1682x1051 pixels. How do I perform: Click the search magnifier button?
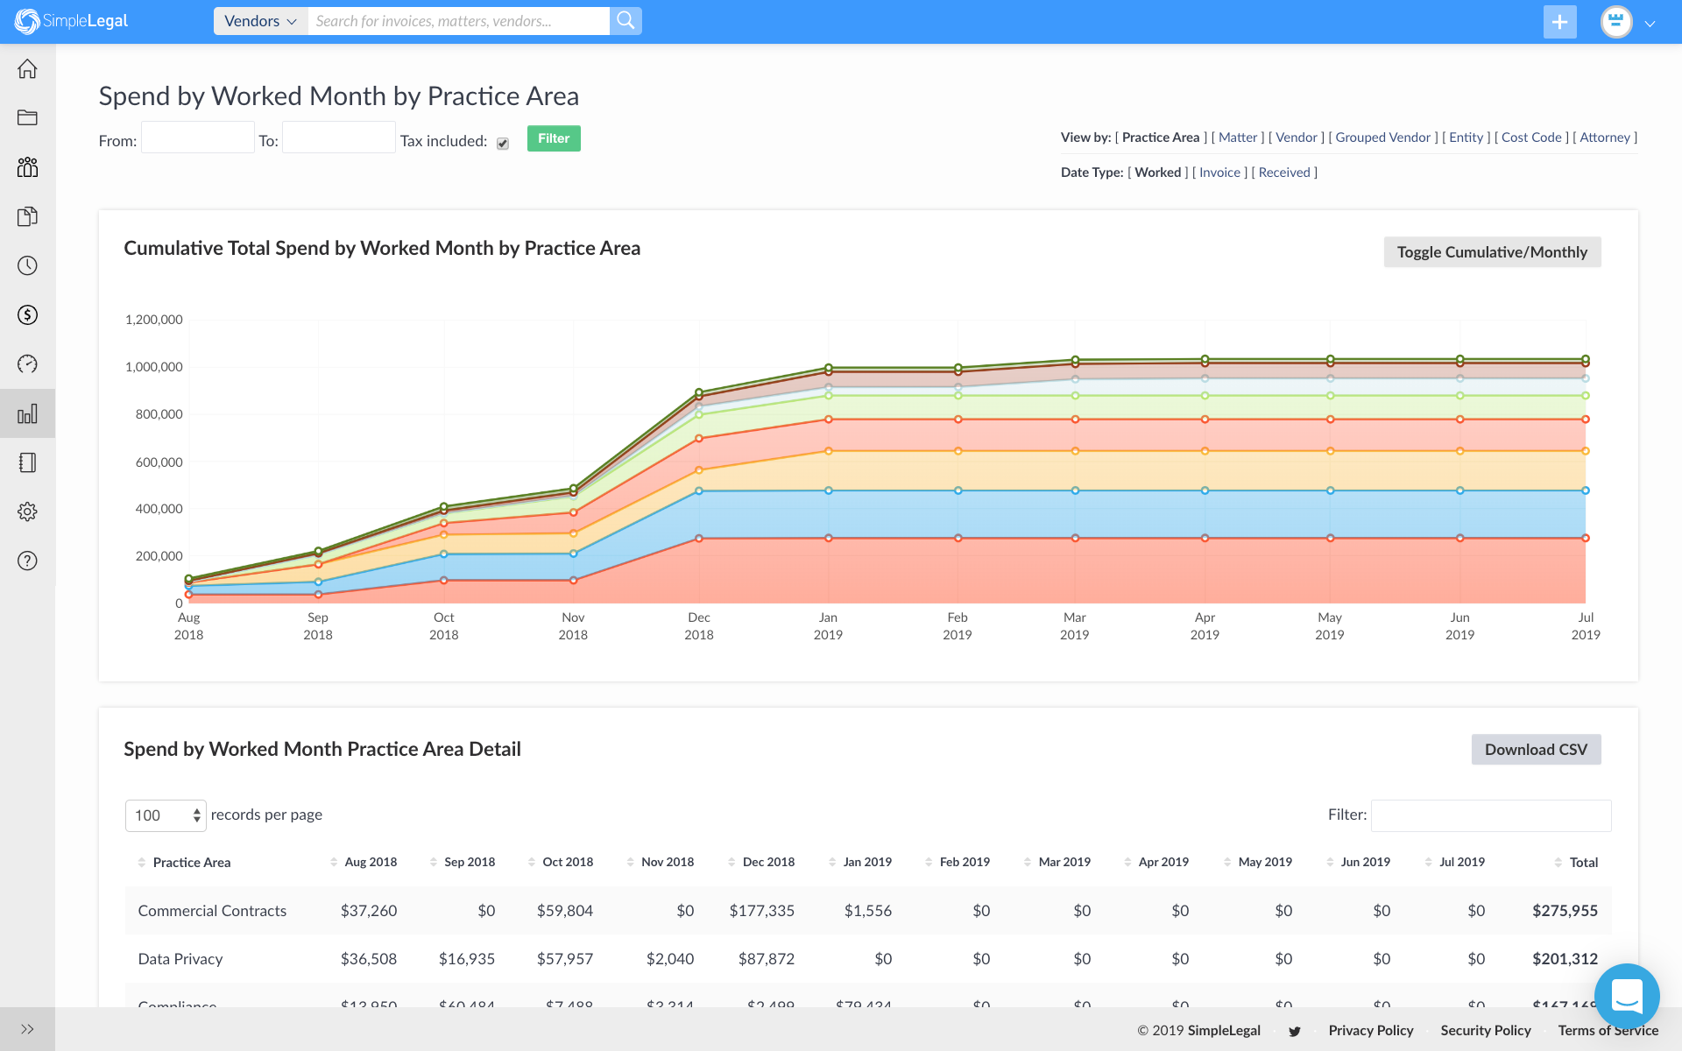pyautogui.click(x=625, y=21)
